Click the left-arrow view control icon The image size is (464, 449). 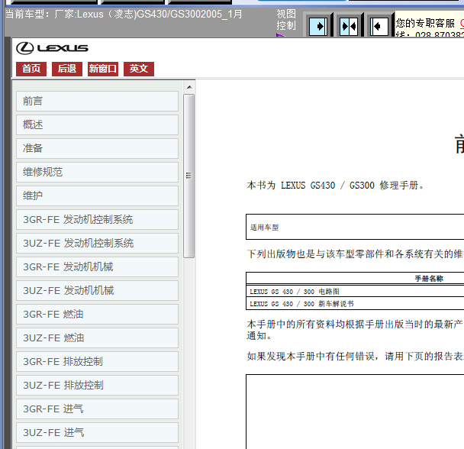(379, 27)
